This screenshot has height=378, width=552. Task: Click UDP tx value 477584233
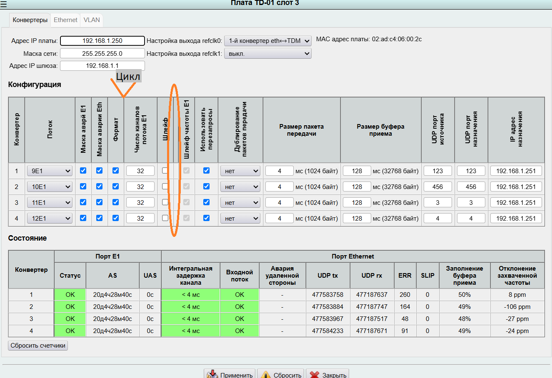click(x=328, y=331)
